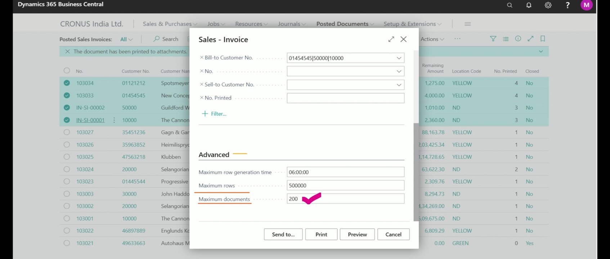Open the information FactBox icon
Screen dimensions: 610x259
(518, 39)
